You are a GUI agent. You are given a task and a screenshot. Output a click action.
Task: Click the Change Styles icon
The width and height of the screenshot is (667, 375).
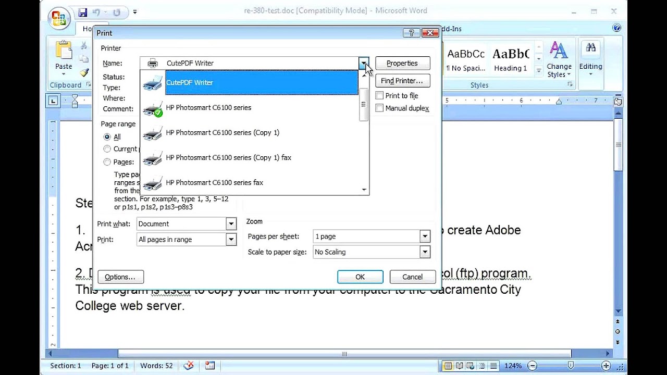[x=559, y=51]
